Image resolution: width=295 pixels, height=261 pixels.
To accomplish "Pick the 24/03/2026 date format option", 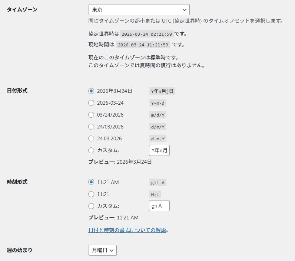I will pyautogui.click(x=91, y=127).
